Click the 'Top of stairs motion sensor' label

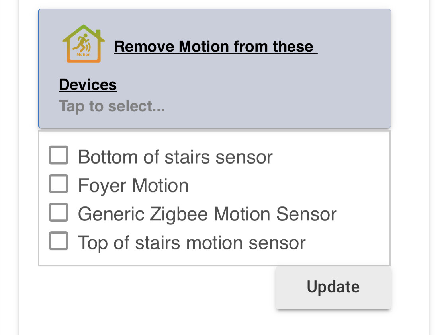pos(192,243)
